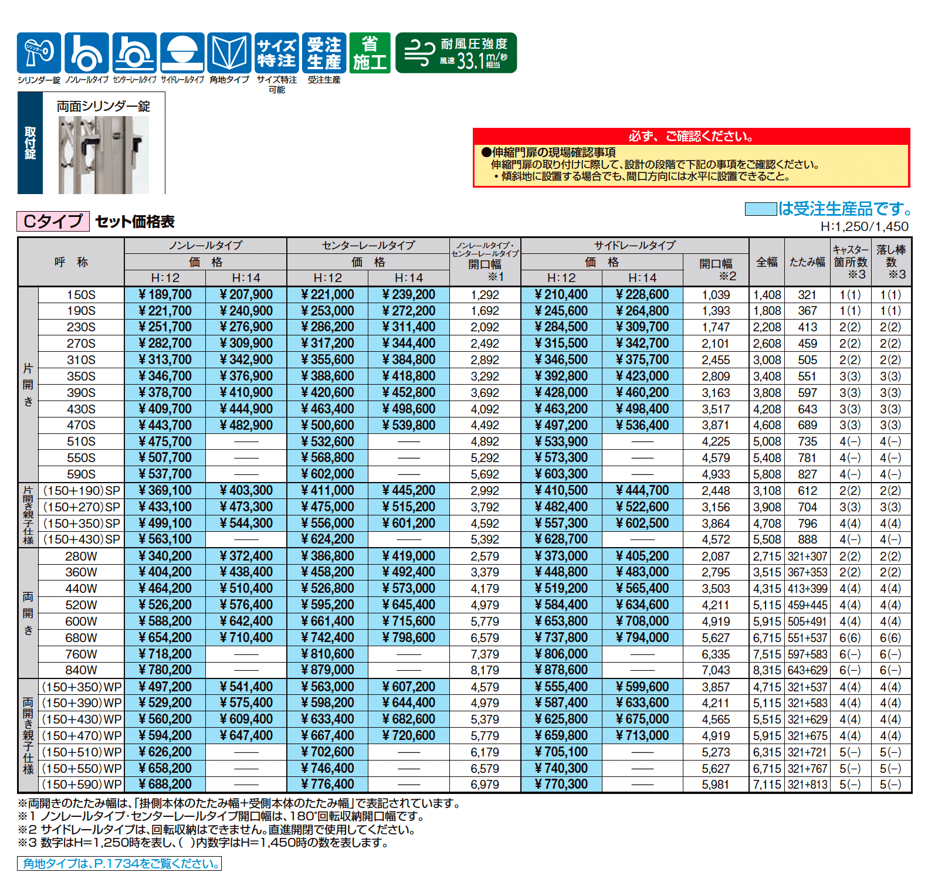Select the 440W row name
The image size is (928, 879).
coord(81,589)
